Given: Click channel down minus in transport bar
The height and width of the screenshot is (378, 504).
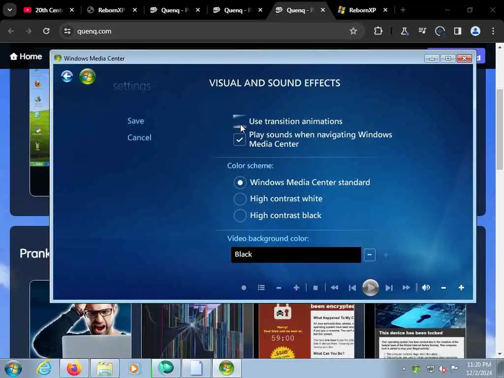Looking at the screenshot, I should point(279,287).
